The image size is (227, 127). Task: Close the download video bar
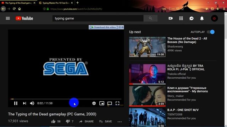point(122,27)
